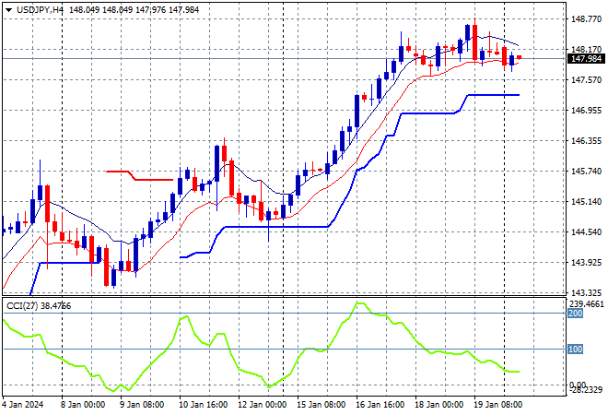Select price scale value 148.170
Viewport: 608px width, 415px height.
click(x=586, y=49)
